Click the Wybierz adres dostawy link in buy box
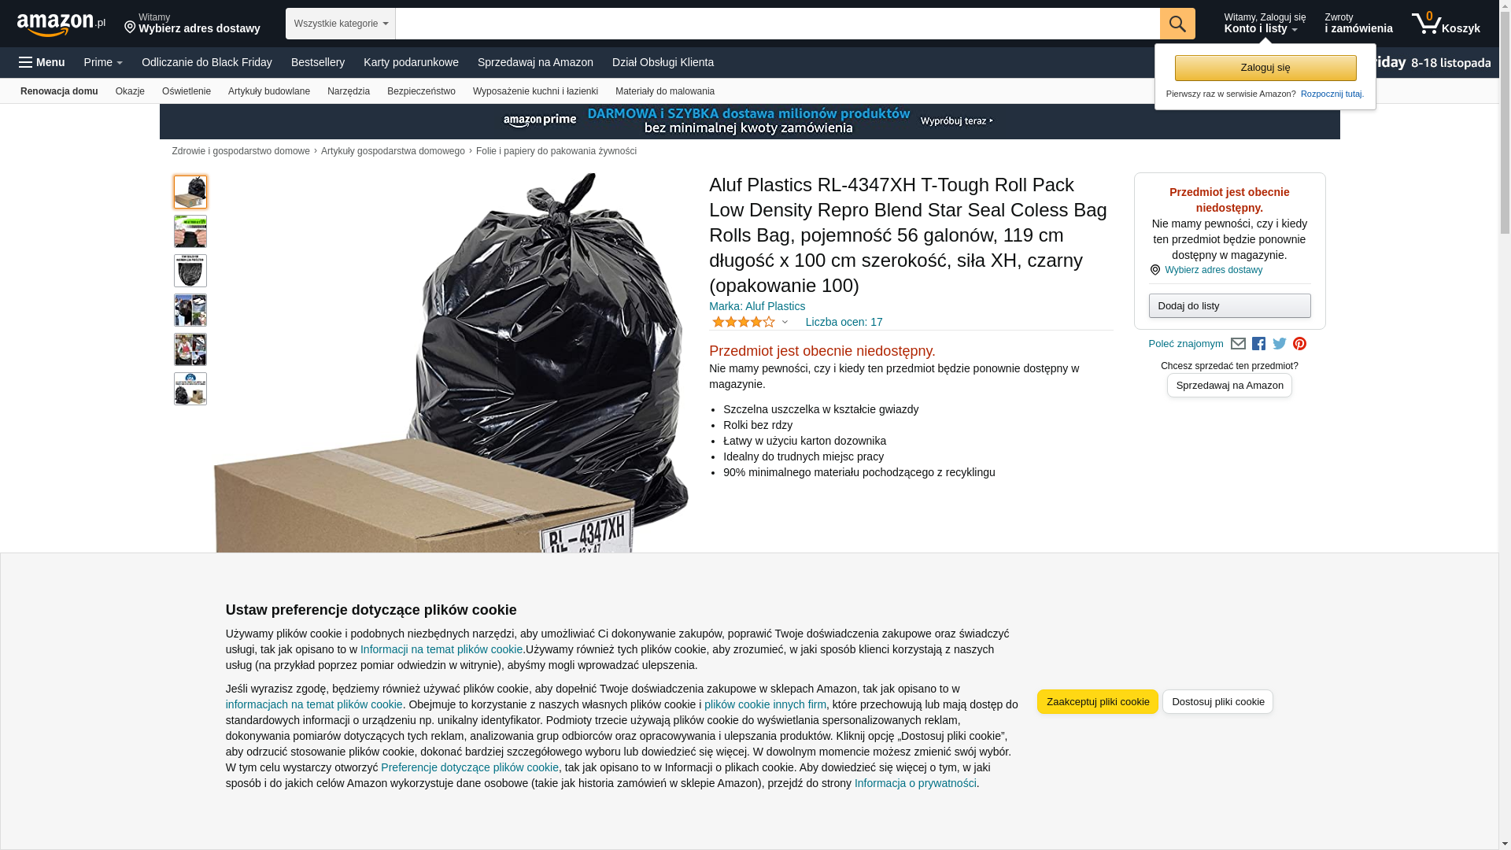 [x=1214, y=270]
